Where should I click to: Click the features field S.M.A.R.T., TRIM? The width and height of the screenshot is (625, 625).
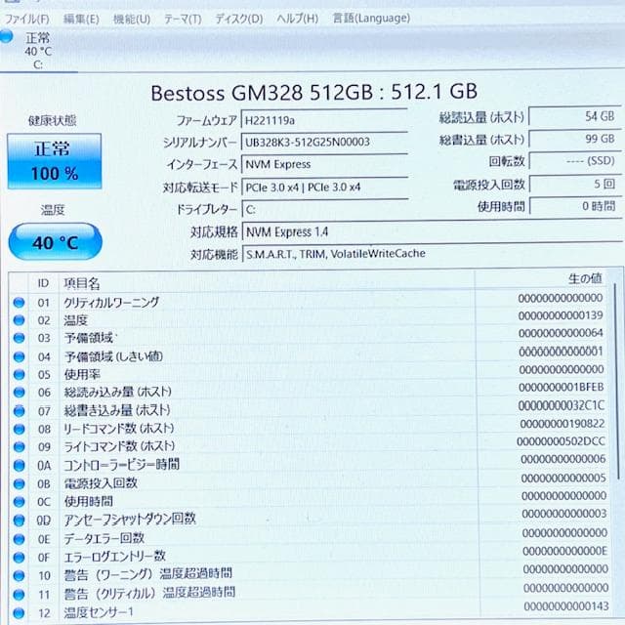[432, 254]
